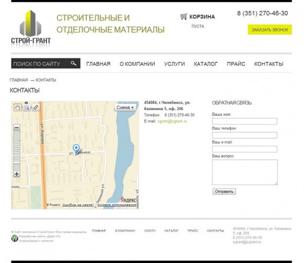304x263 pixels.
Task: Click the Заказать звонок button
Action: coord(270,30)
